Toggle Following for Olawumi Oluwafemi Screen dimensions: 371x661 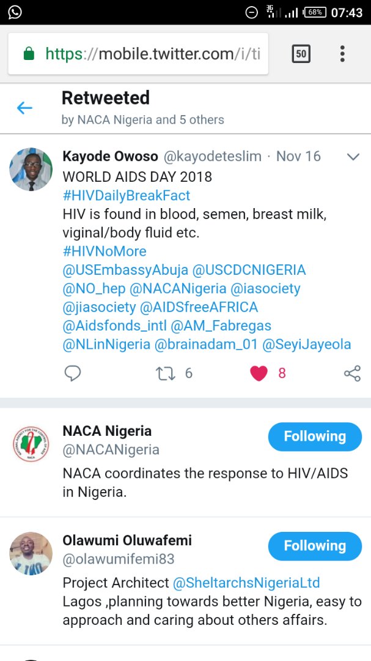[315, 546]
